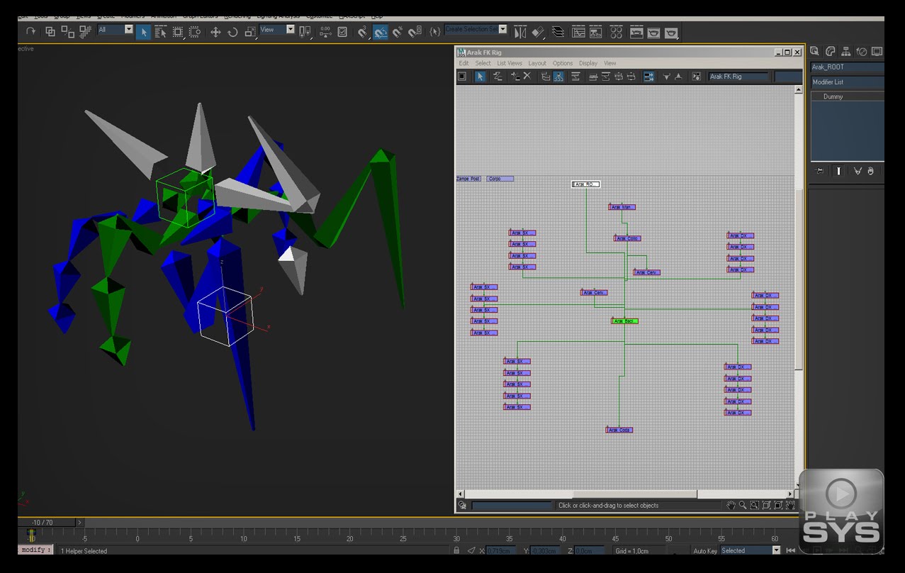
Task: Select the green Arak Baci node
Action: pyautogui.click(x=625, y=321)
